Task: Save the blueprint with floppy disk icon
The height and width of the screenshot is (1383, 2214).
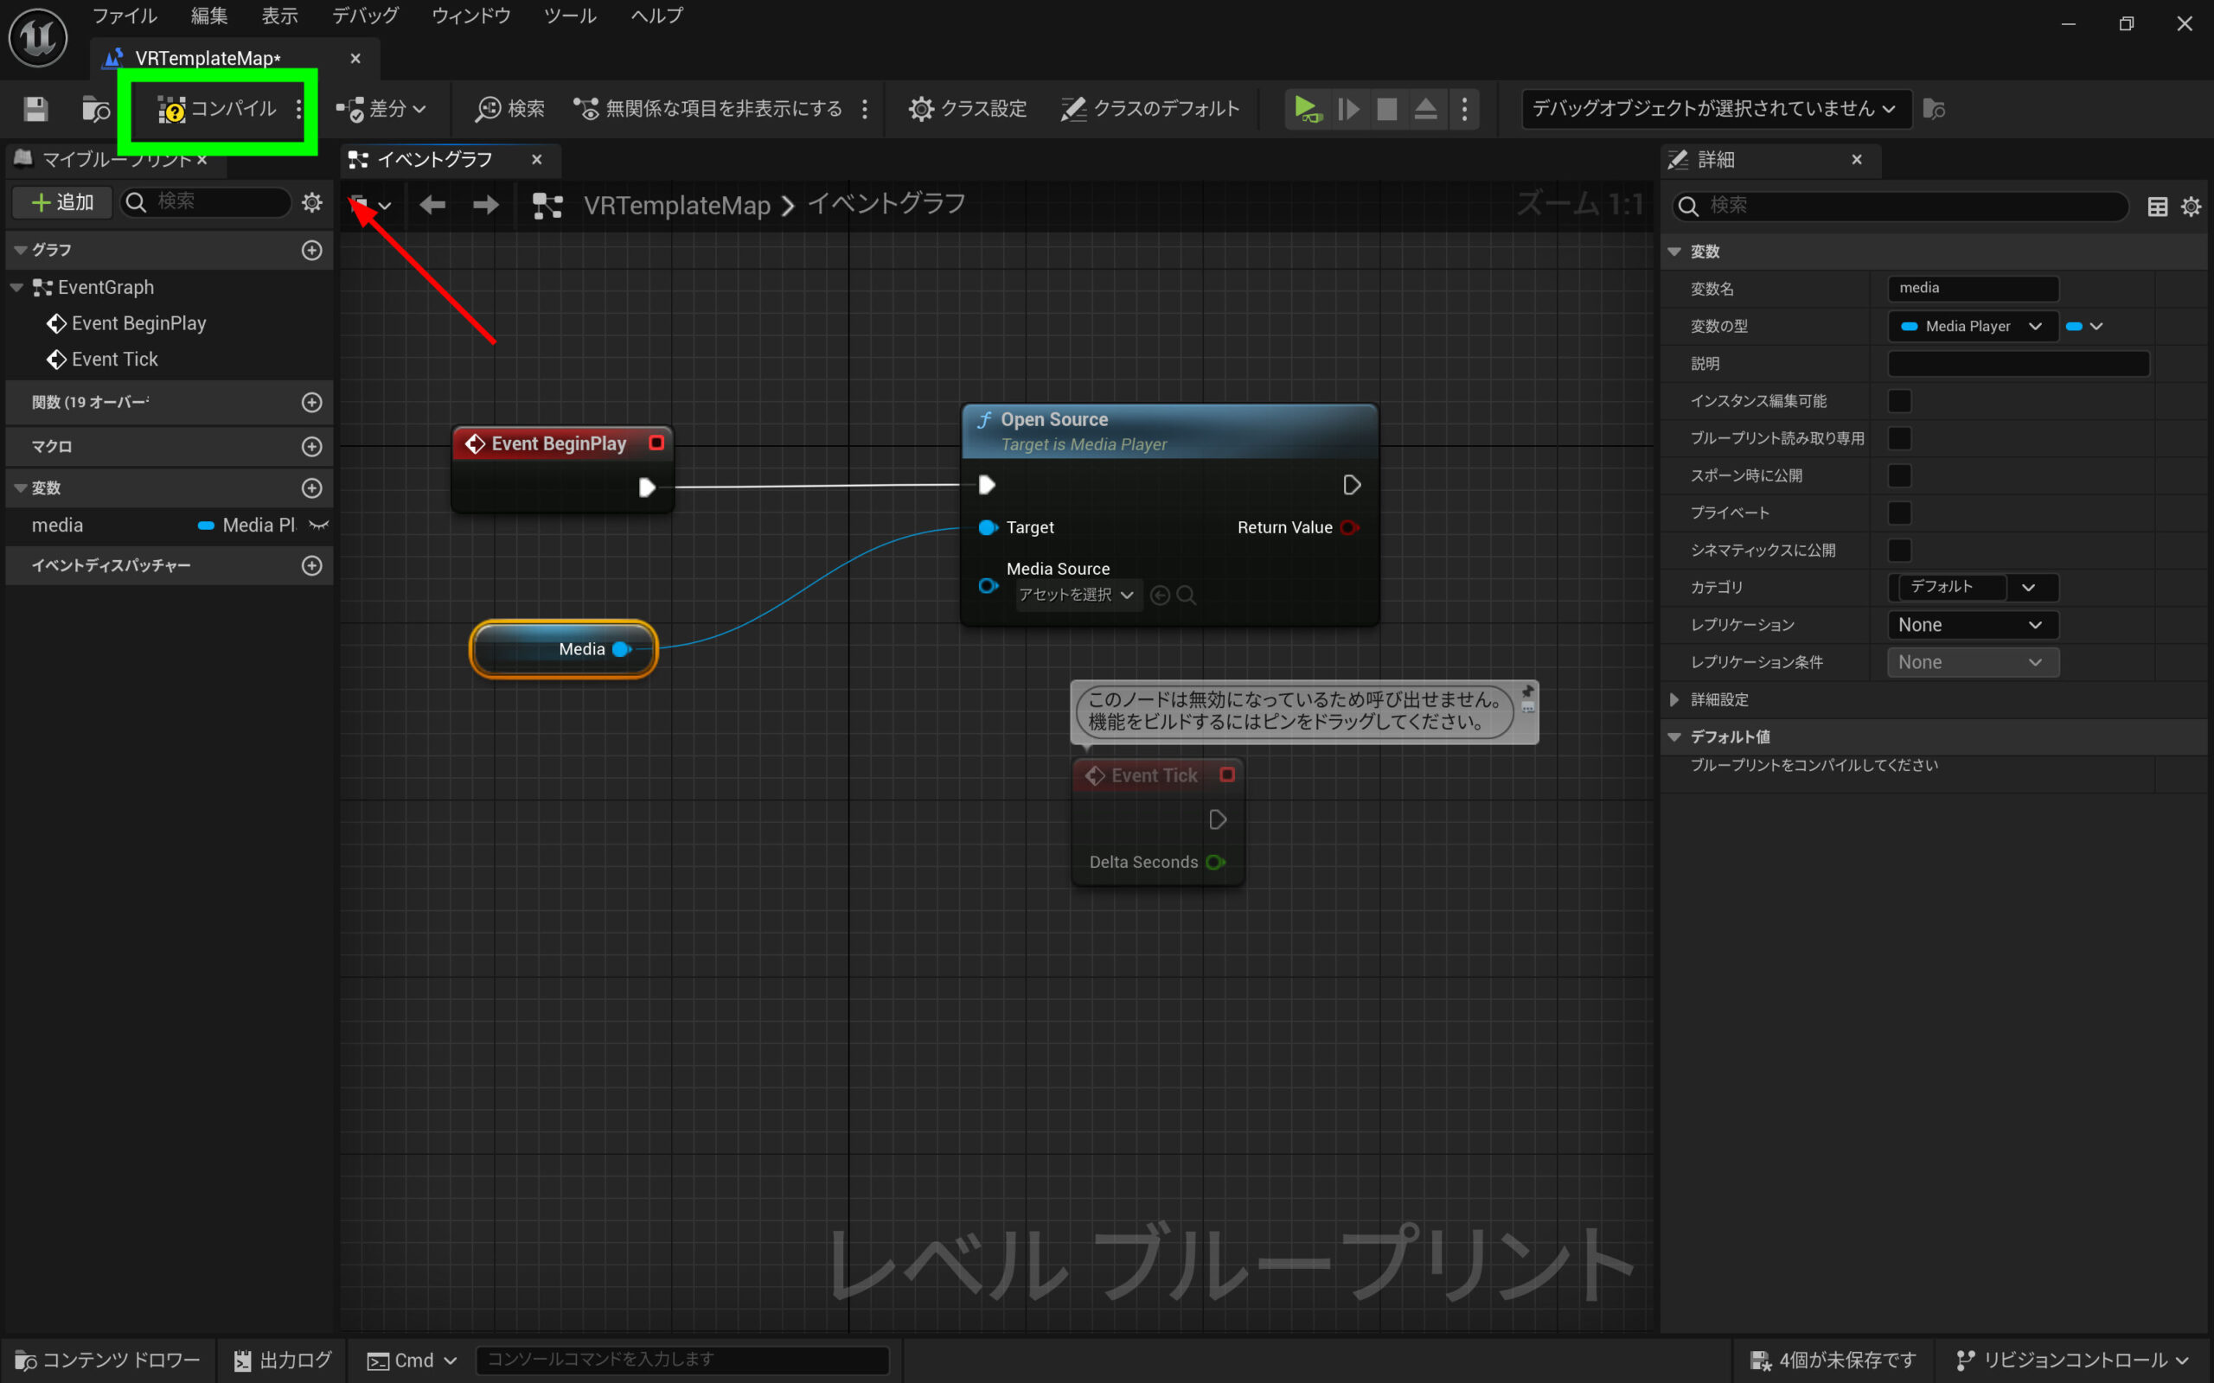Action: pos(35,109)
